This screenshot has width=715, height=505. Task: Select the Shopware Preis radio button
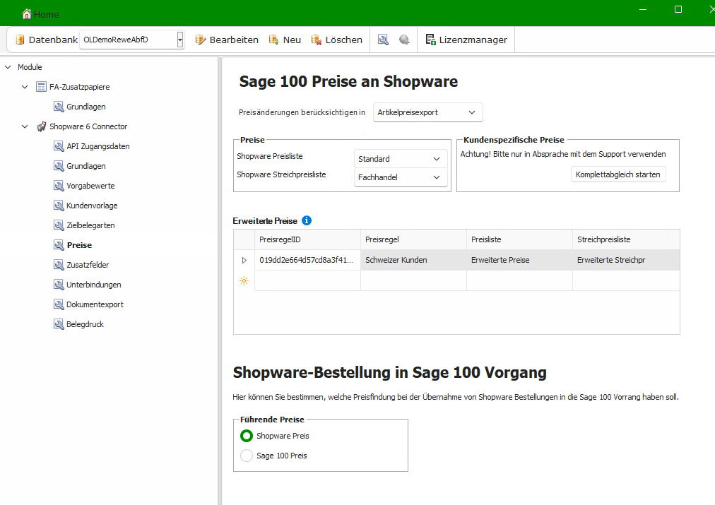247,436
